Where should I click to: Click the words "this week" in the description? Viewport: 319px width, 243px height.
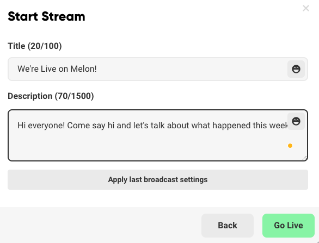click(x=270, y=126)
